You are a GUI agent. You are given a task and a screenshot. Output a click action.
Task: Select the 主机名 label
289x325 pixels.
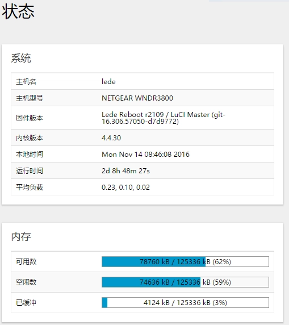click(26, 81)
